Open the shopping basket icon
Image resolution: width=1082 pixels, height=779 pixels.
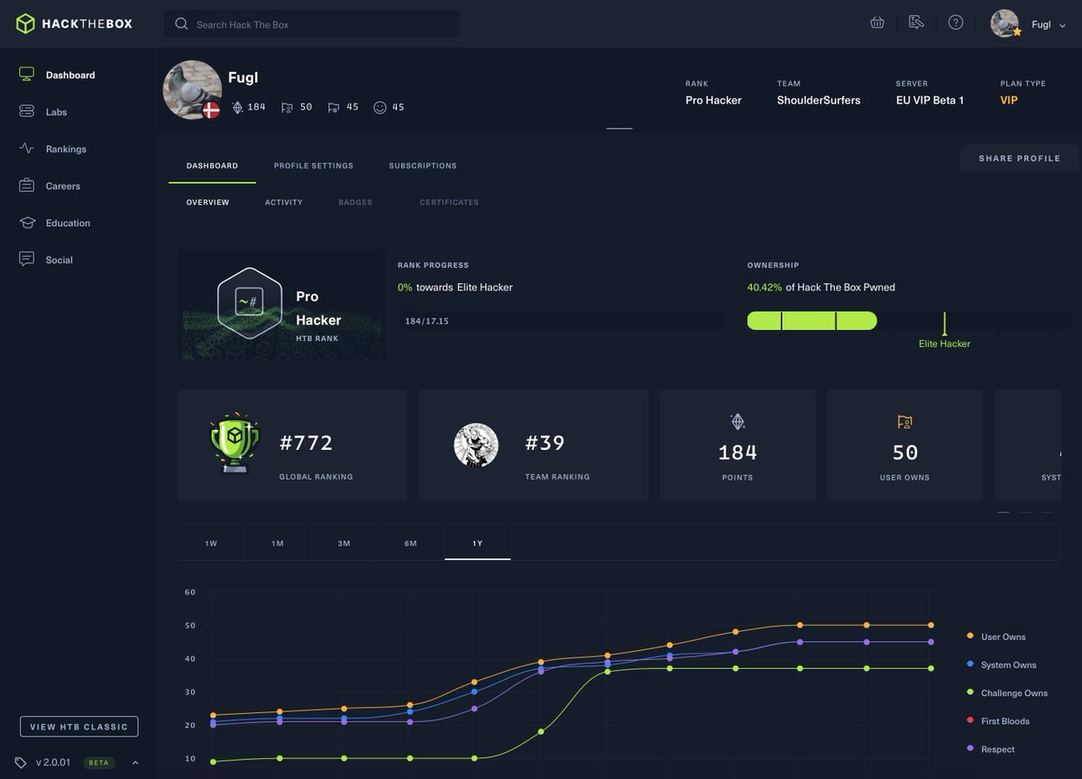877,23
